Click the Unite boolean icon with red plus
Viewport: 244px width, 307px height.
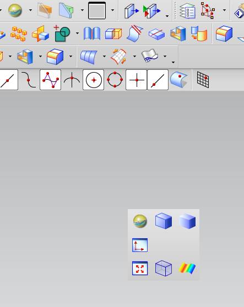(x=62, y=33)
